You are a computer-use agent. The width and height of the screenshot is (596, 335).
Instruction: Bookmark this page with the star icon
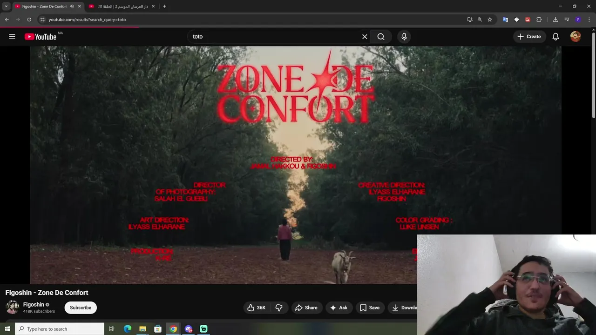490,20
